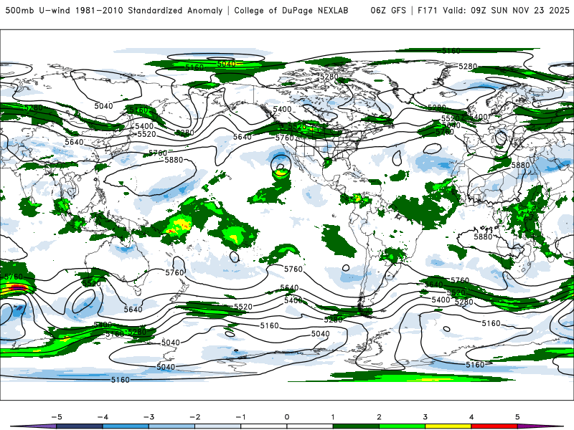Click the 5880 contour label in the western Pacific
The height and width of the screenshot is (430, 574).
[174, 160]
